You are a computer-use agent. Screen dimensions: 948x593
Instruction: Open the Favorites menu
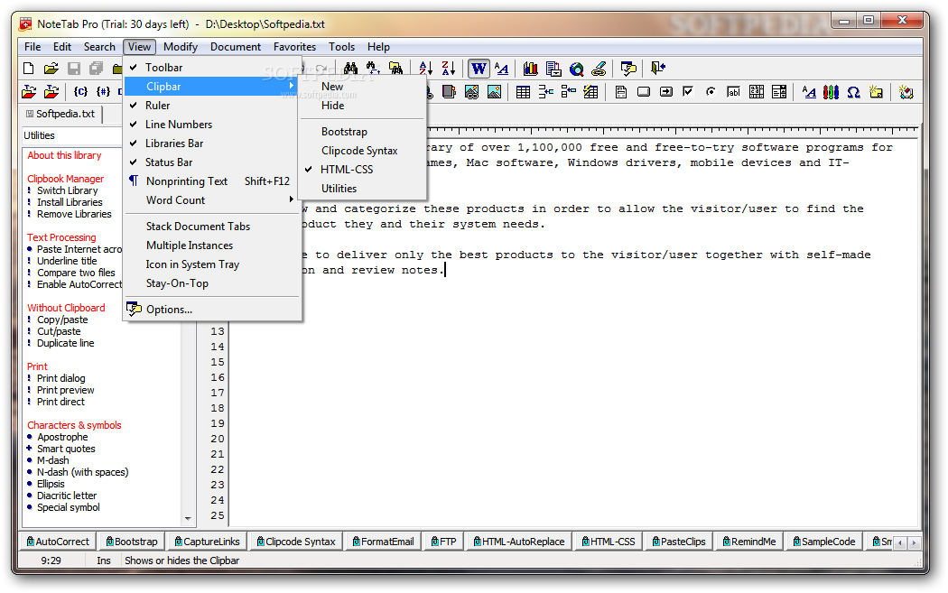(x=294, y=47)
